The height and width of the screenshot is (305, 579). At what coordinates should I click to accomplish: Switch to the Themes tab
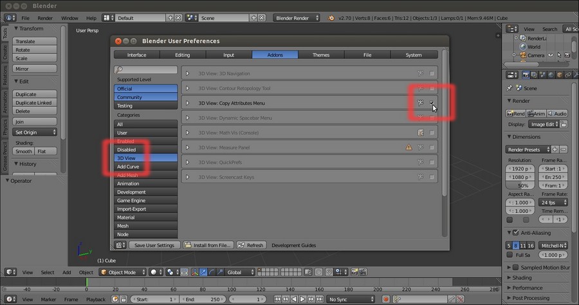point(321,55)
